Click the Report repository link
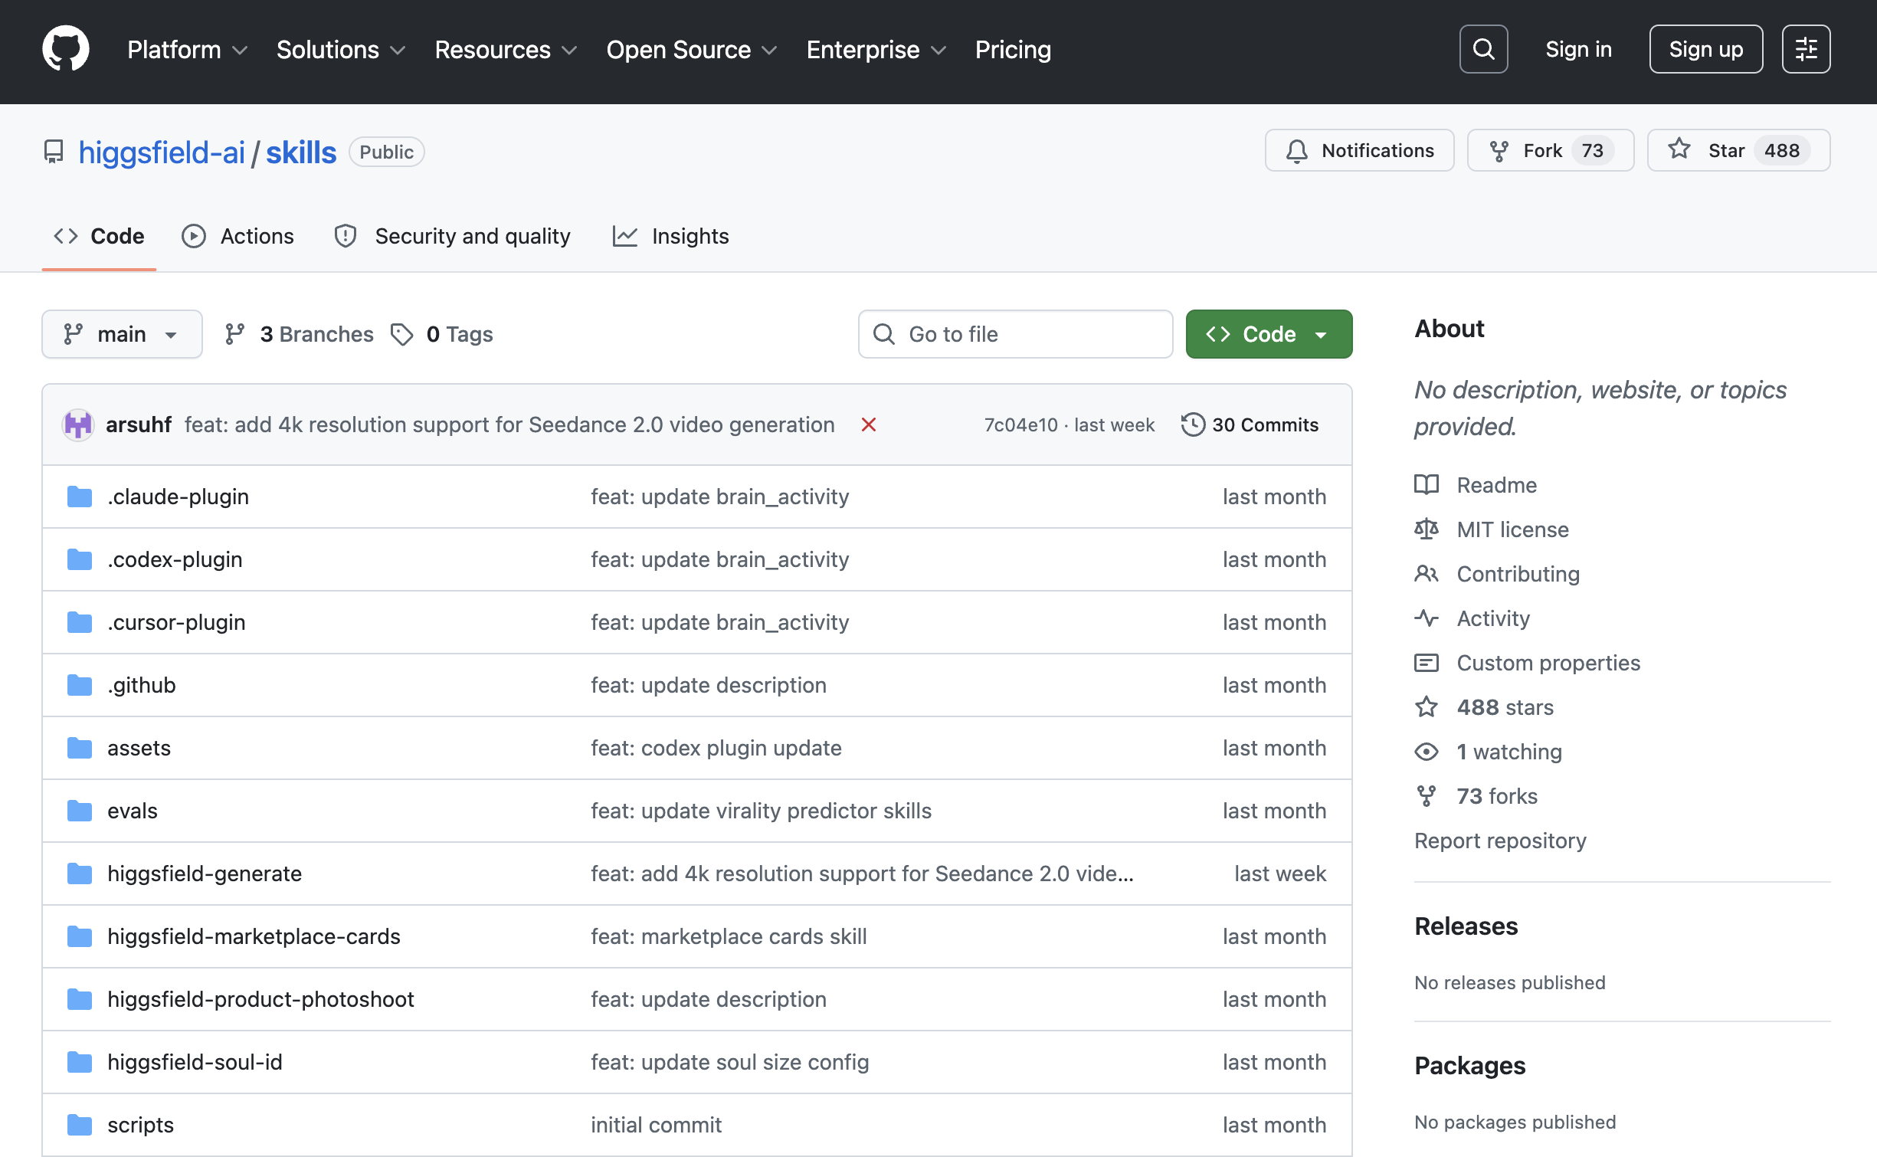This screenshot has width=1877, height=1157. [x=1500, y=841]
